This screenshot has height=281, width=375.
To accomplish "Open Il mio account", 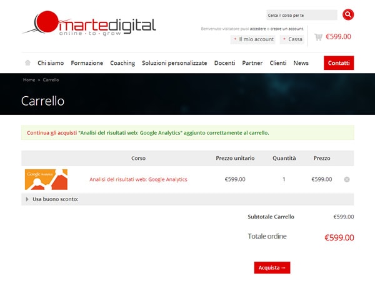I will point(253,39).
